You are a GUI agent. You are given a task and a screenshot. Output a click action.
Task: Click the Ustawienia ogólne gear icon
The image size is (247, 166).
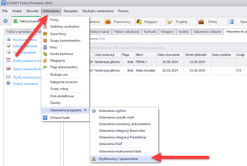click(94, 111)
